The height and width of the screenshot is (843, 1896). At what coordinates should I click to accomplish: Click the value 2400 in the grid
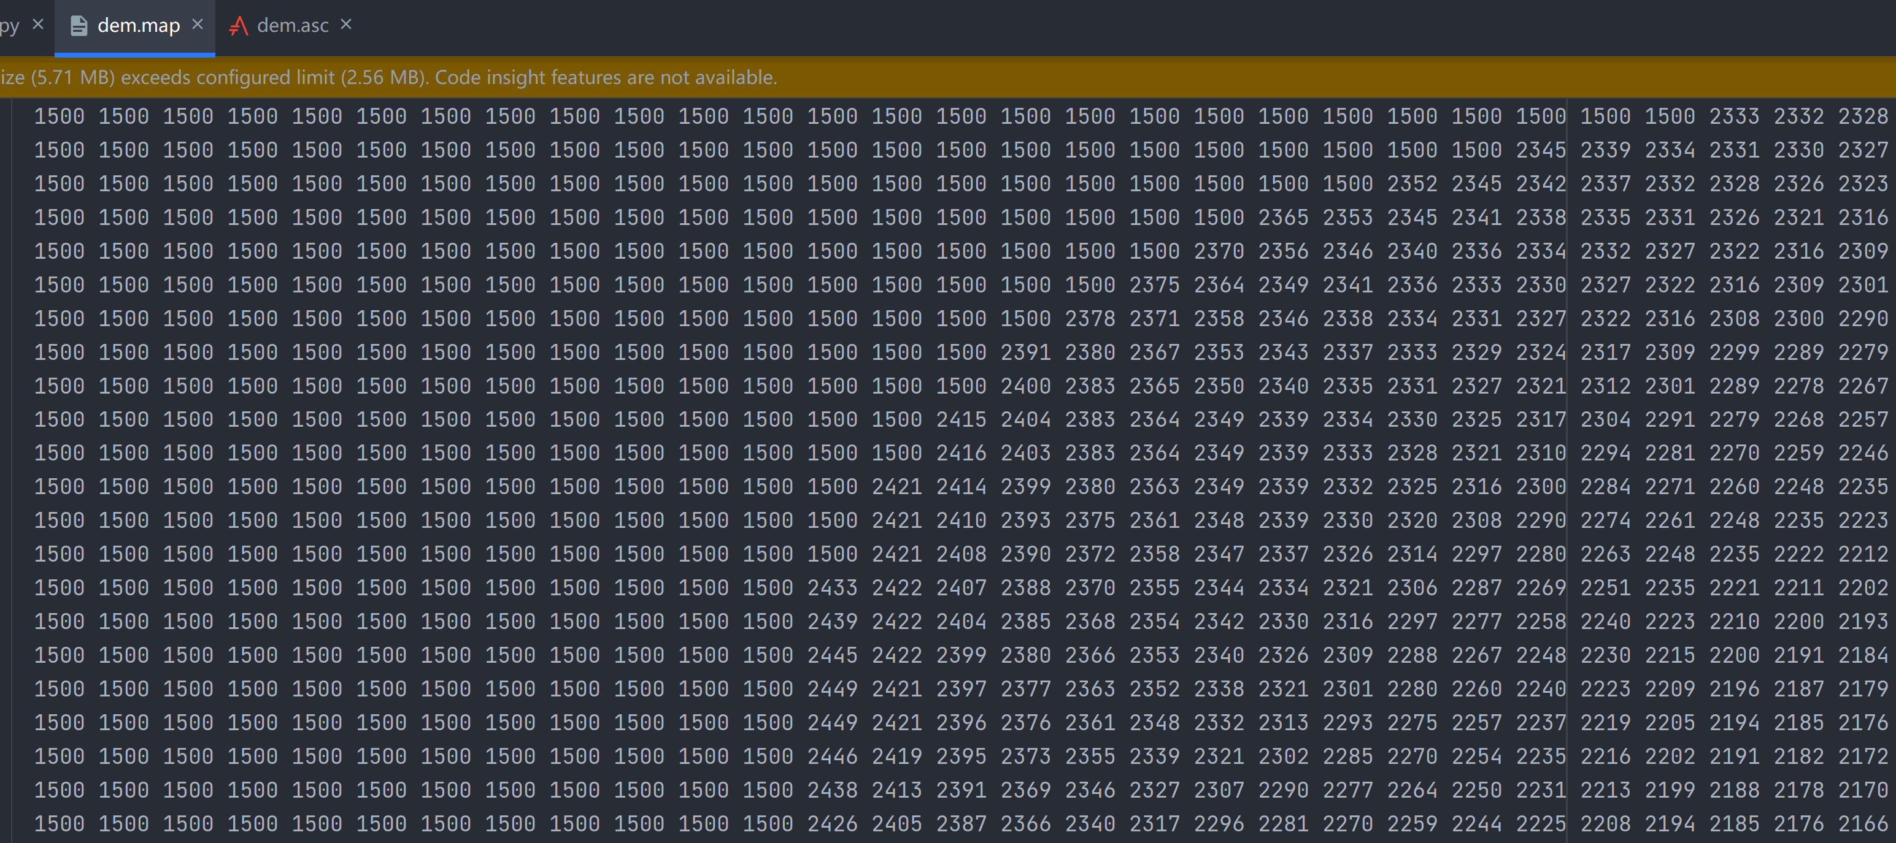click(x=1025, y=386)
